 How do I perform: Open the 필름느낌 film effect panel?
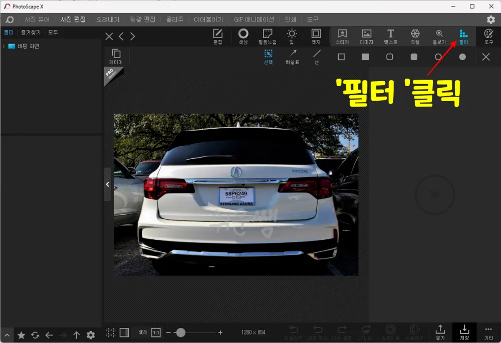tap(268, 36)
